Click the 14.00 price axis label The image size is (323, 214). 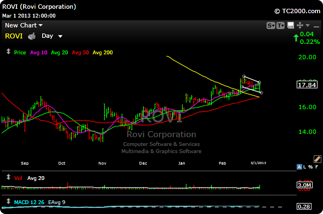coord(307,132)
